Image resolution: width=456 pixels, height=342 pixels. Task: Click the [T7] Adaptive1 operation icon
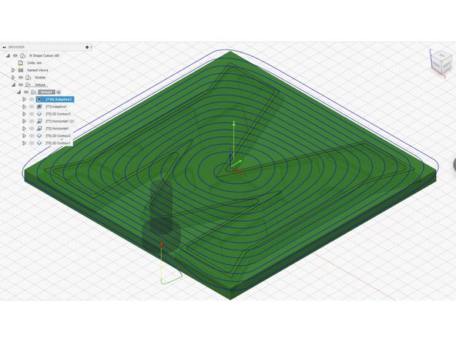pos(39,107)
